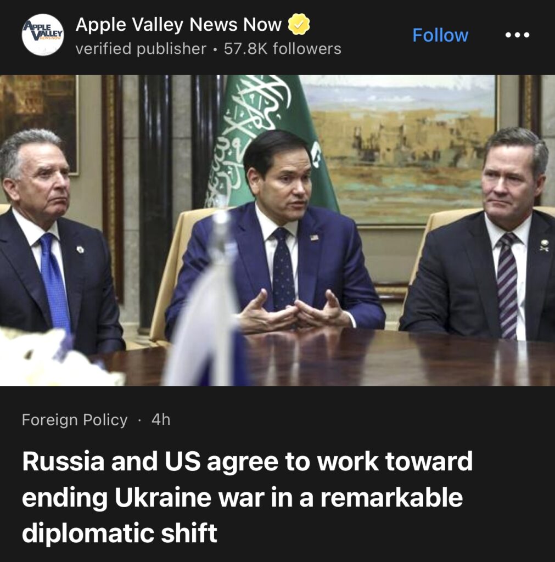The width and height of the screenshot is (555, 562).
Task: Tap the "verified publisher" label
Action: tap(141, 49)
